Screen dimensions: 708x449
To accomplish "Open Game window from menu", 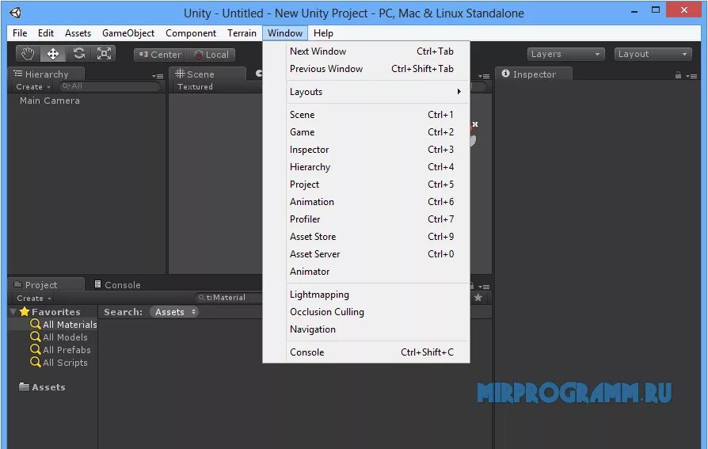I will click(x=366, y=132).
